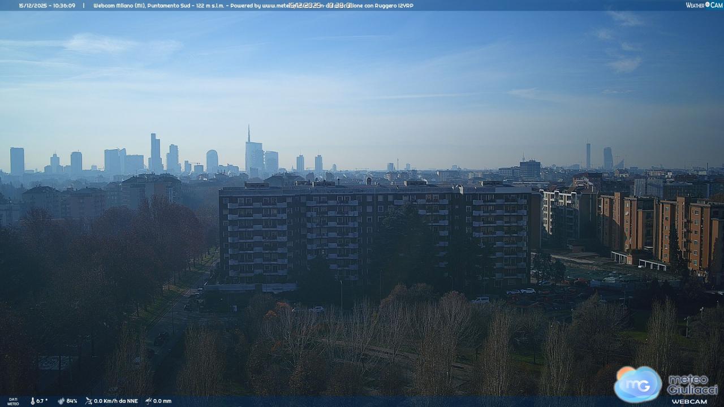This screenshot has height=407, width=724.
Task: Click the 15/12/2025 - 10:36:09 timestamp
Action: click(47, 6)
